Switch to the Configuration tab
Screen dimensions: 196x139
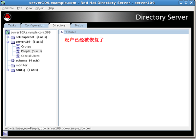click(34, 25)
